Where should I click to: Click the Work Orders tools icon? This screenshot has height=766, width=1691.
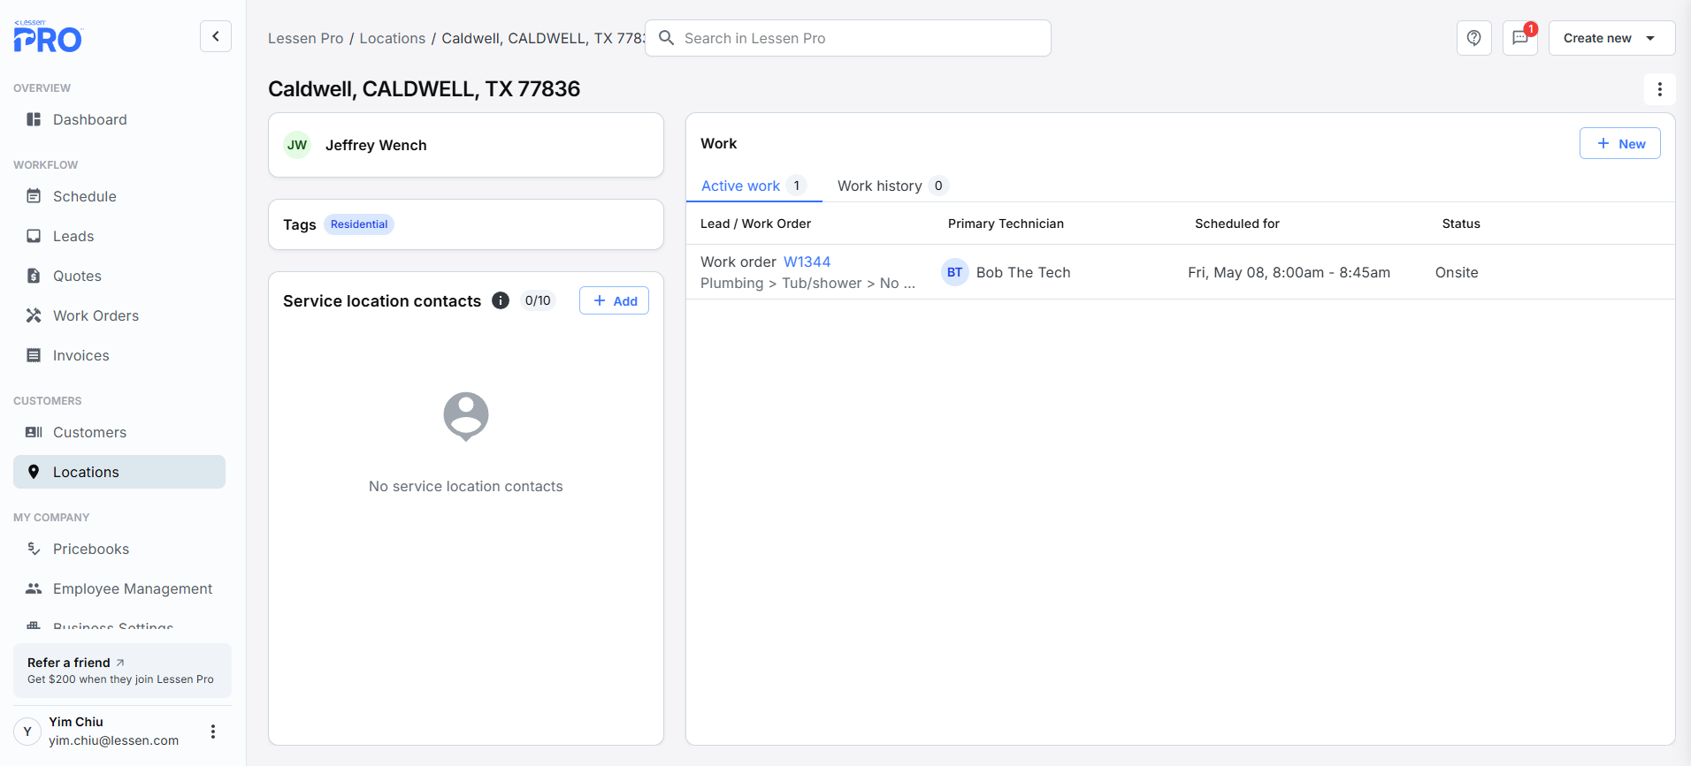point(34,315)
